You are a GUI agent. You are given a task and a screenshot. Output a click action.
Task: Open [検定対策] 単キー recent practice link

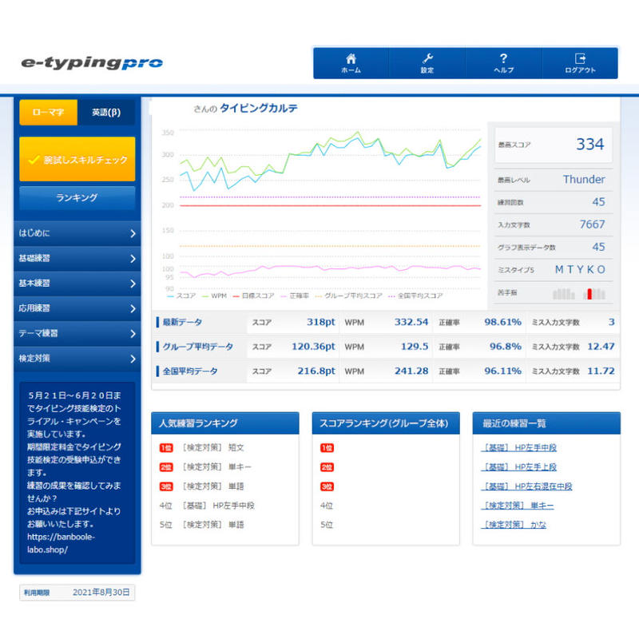[x=518, y=506]
